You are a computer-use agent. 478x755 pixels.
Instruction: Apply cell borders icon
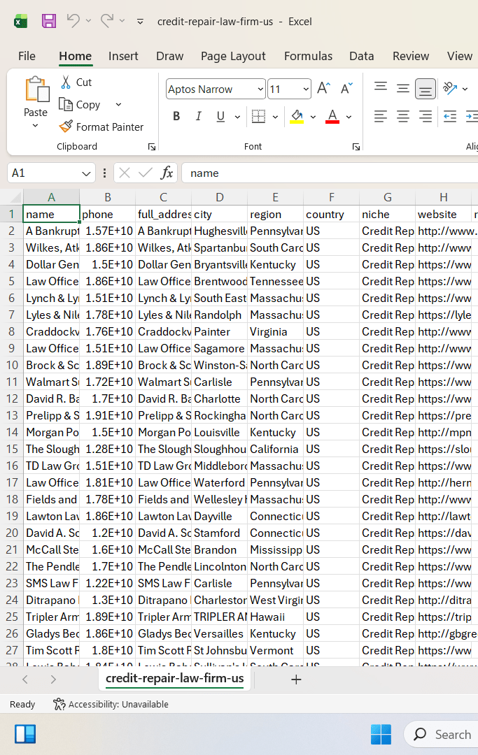click(259, 116)
